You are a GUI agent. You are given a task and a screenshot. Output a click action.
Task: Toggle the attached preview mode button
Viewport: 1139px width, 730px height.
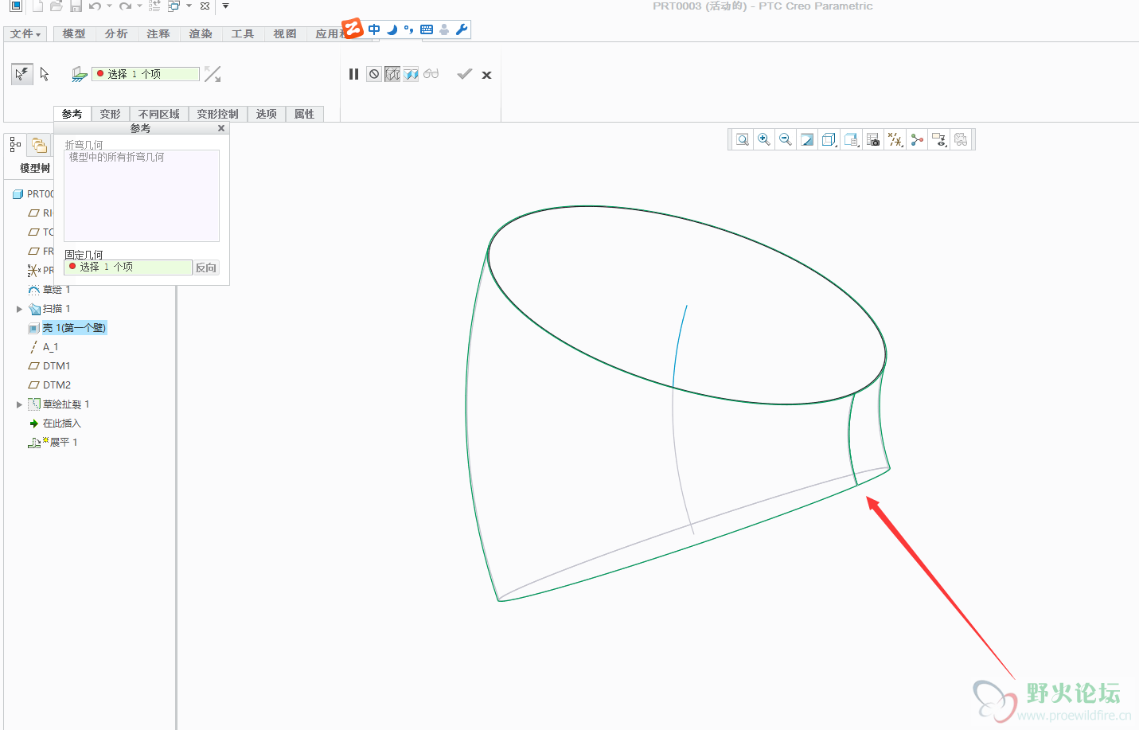[x=411, y=74]
